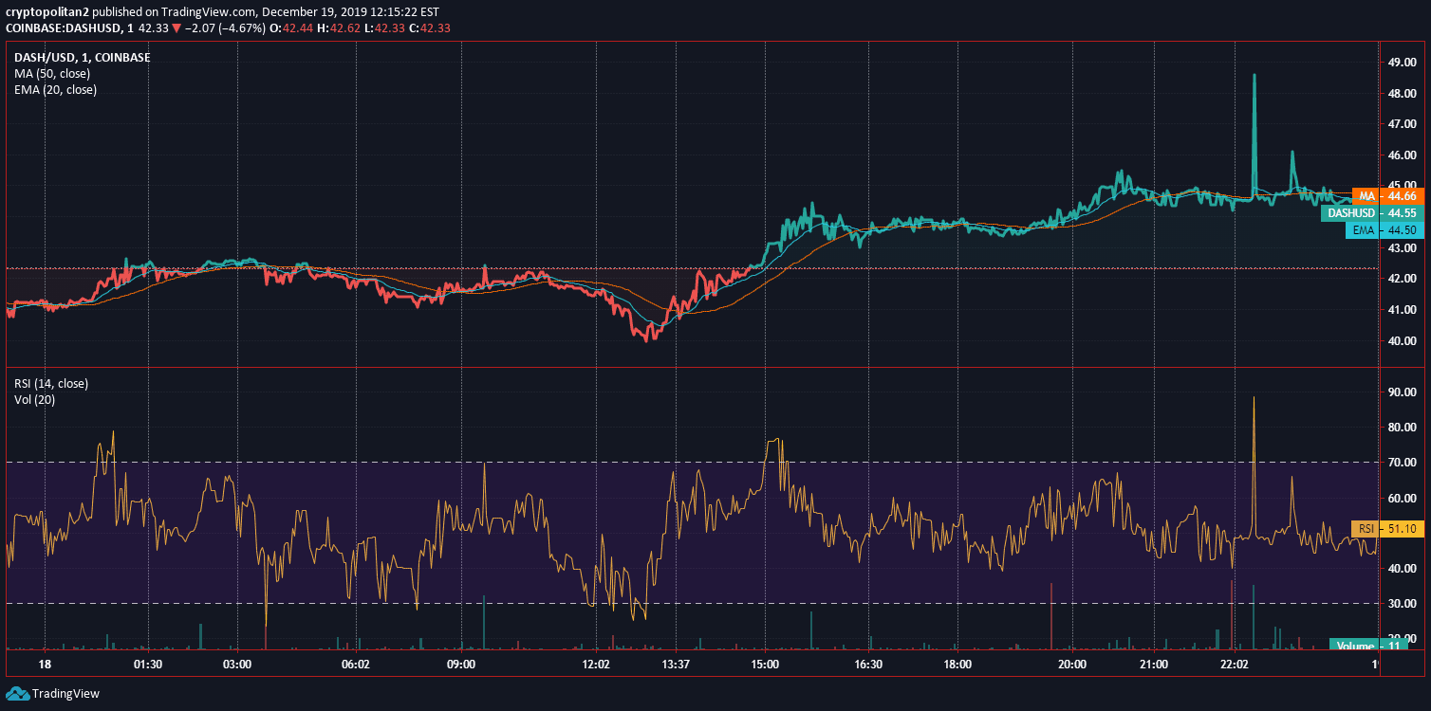1431x711 pixels.
Task: Click the 18:00 time axis label
Action: (x=957, y=665)
